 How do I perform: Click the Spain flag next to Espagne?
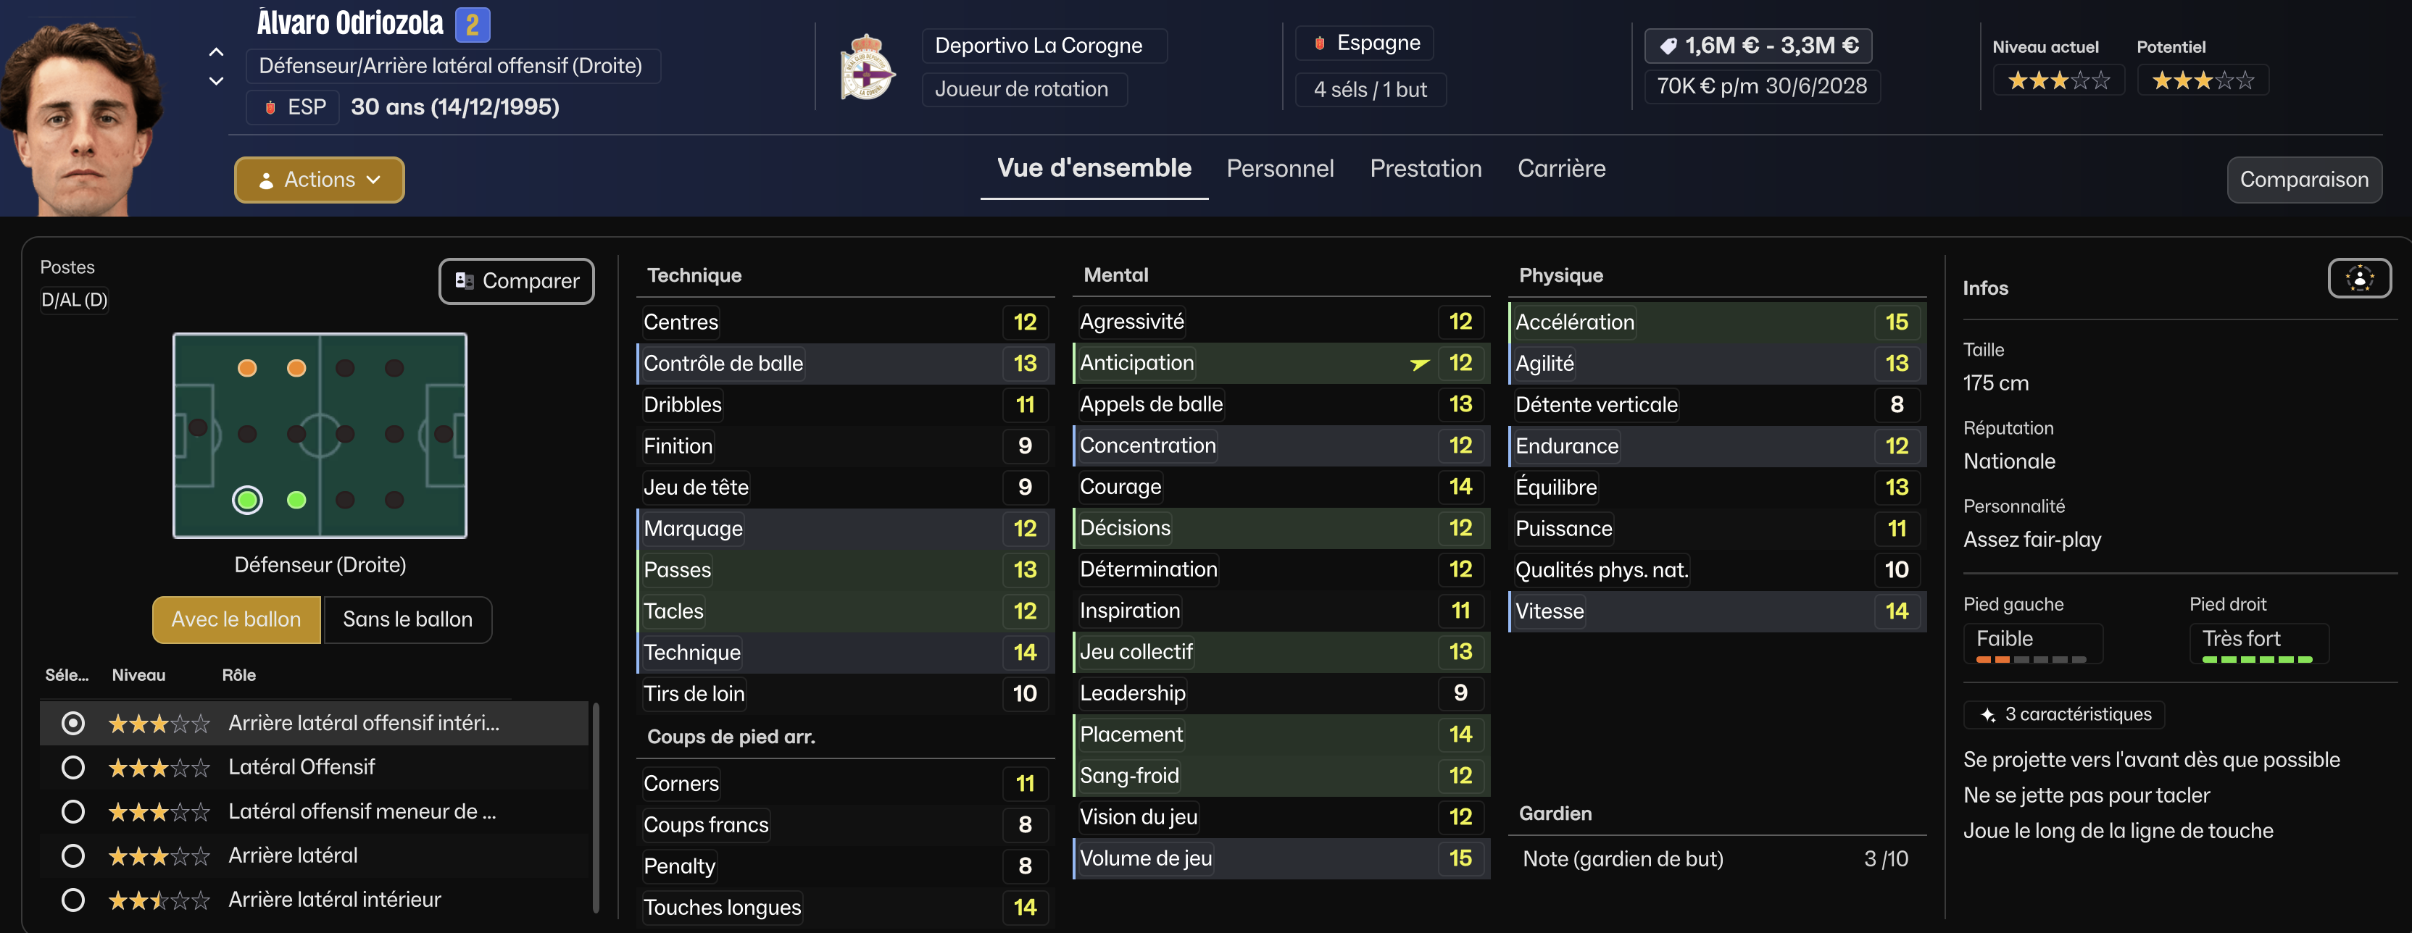tap(1319, 43)
